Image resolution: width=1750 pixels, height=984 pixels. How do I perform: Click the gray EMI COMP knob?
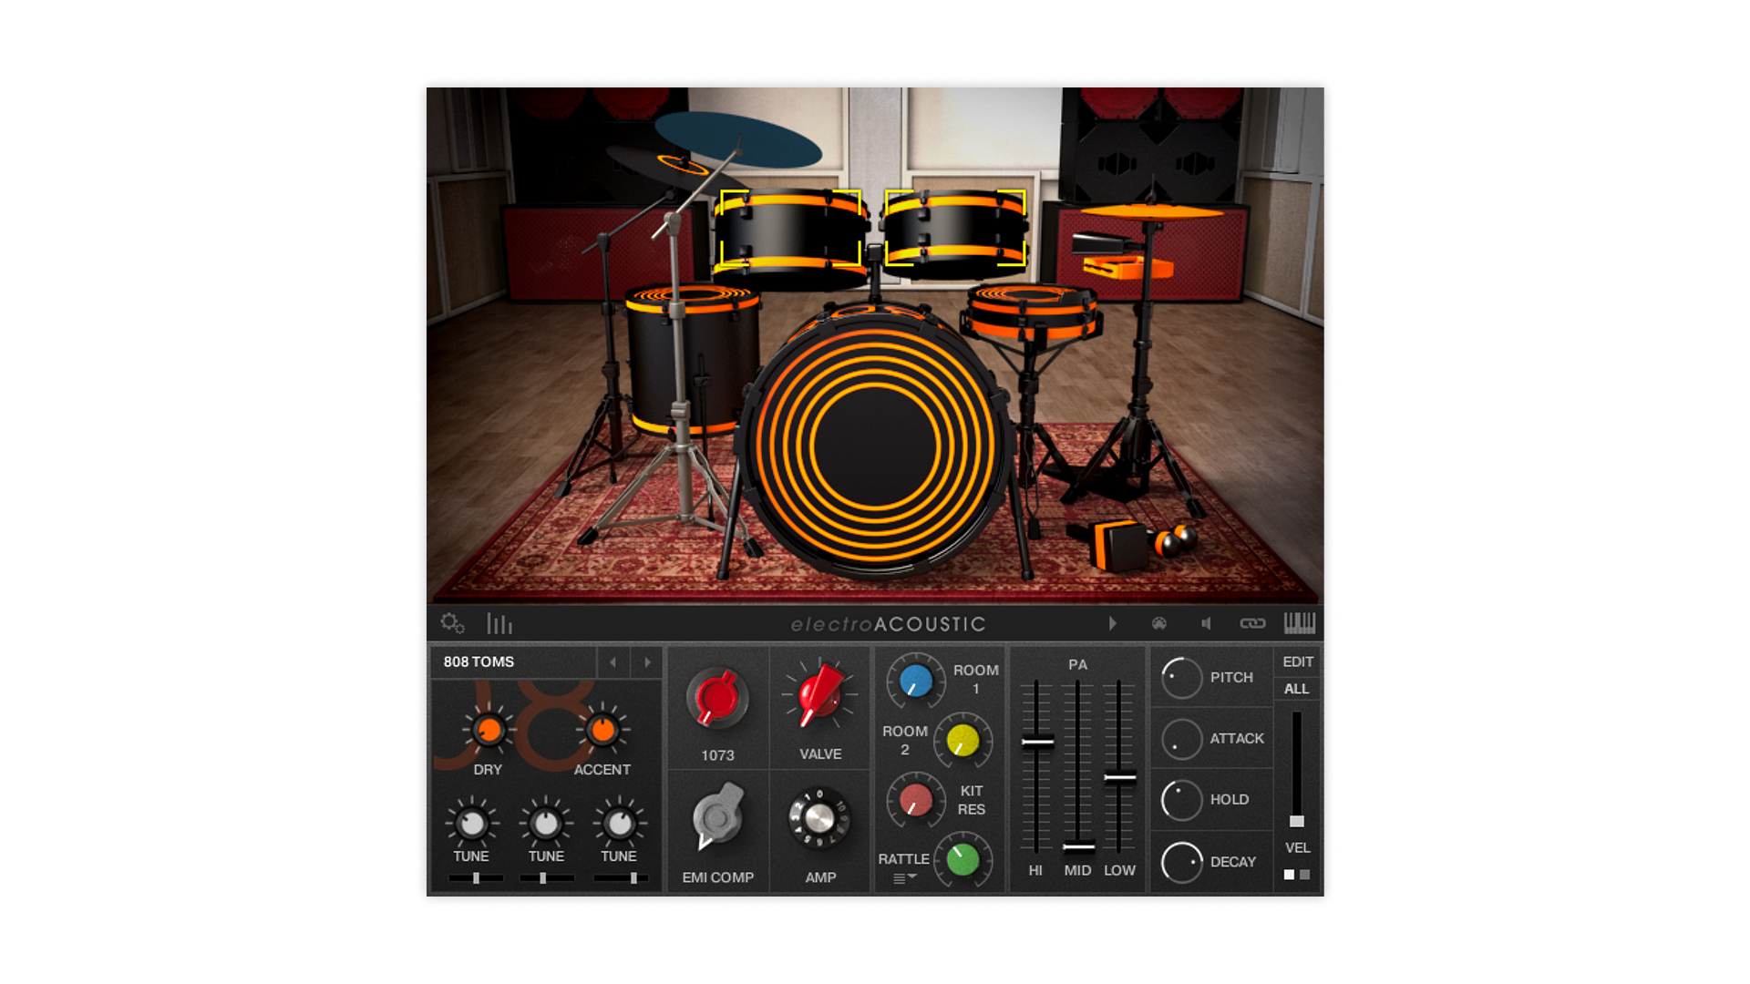point(717,817)
